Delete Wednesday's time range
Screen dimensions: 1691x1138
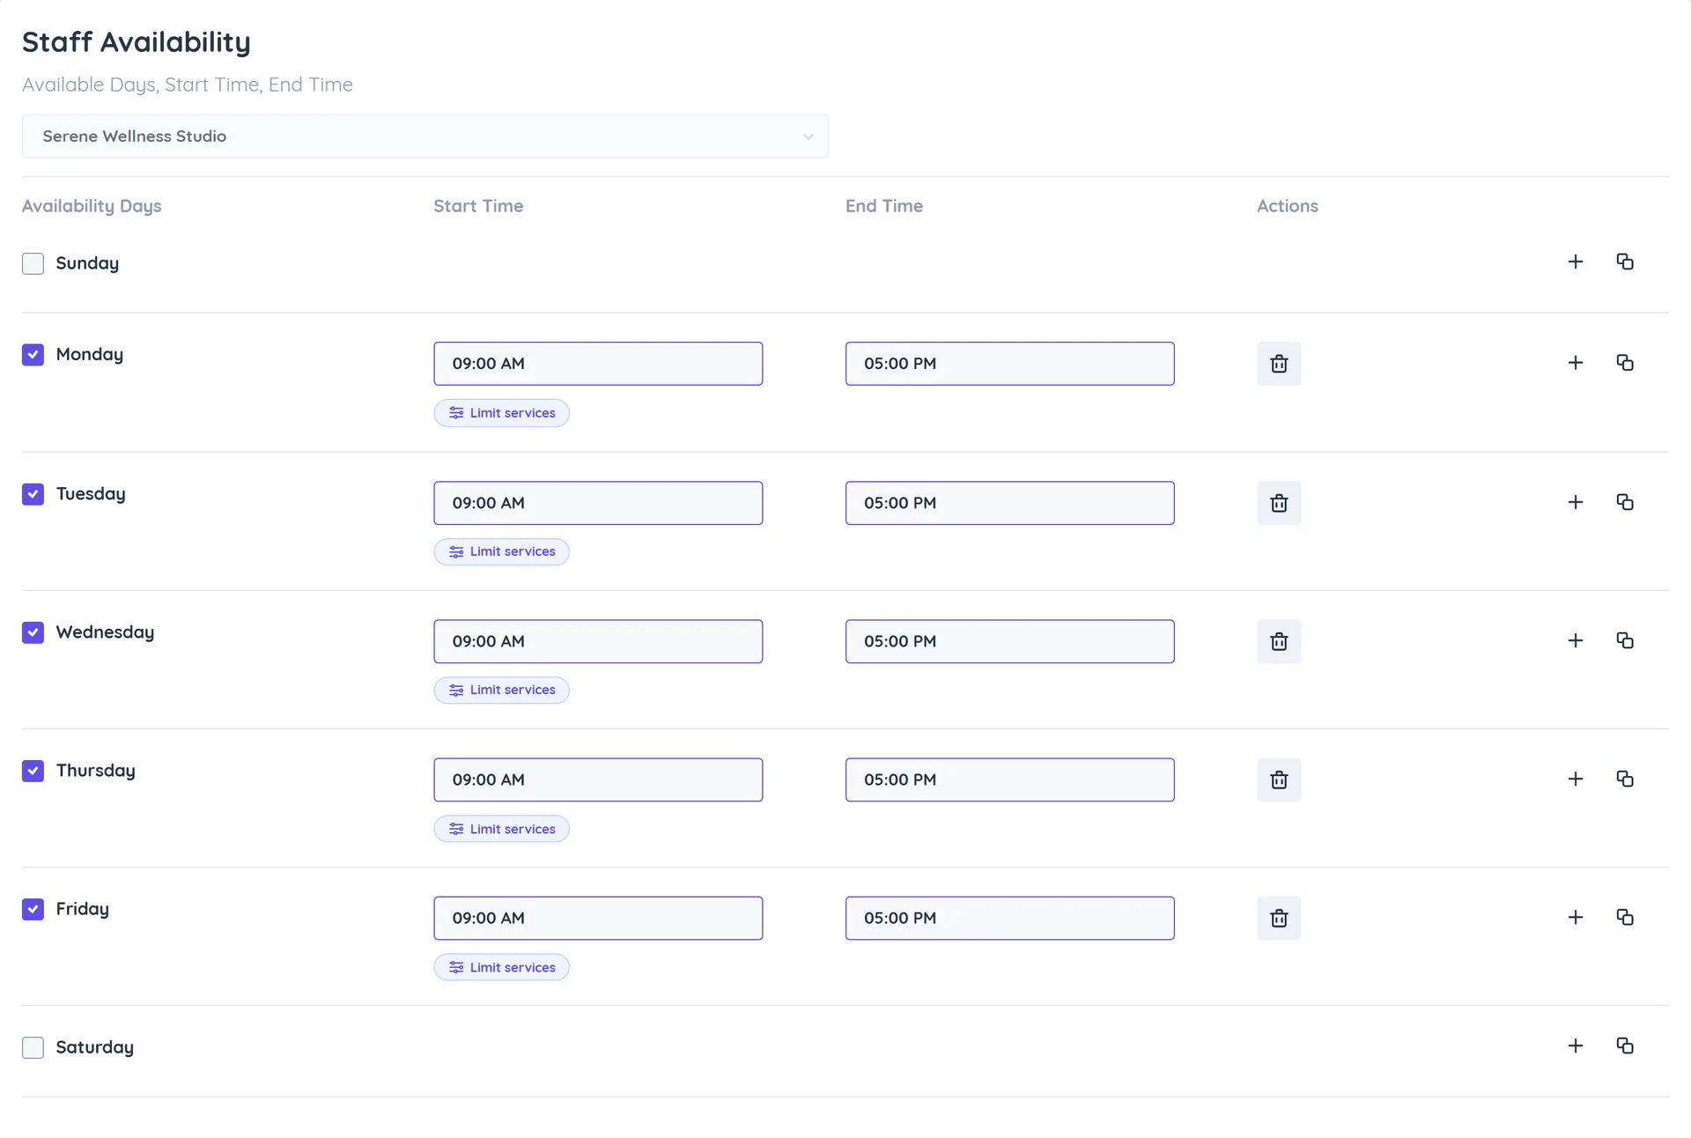[x=1279, y=641]
